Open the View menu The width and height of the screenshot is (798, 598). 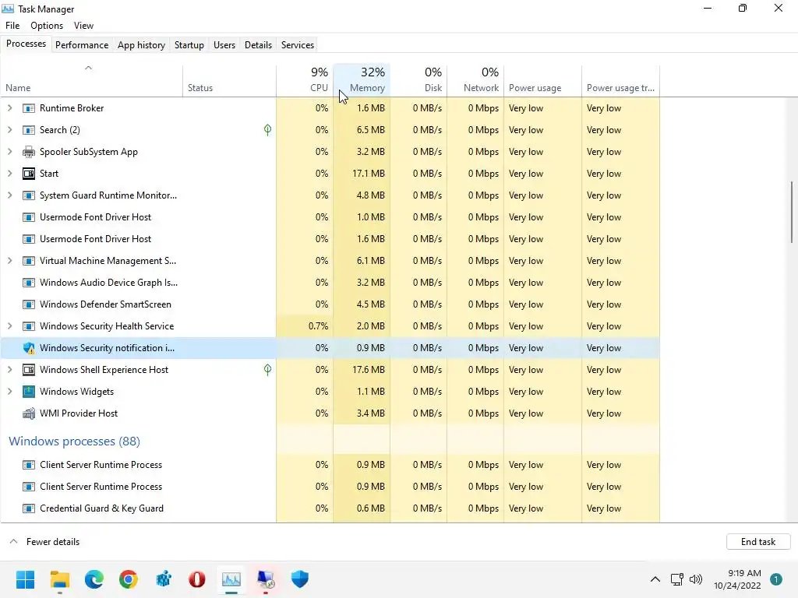click(x=83, y=26)
